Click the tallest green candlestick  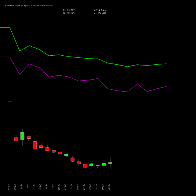point(22,136)
